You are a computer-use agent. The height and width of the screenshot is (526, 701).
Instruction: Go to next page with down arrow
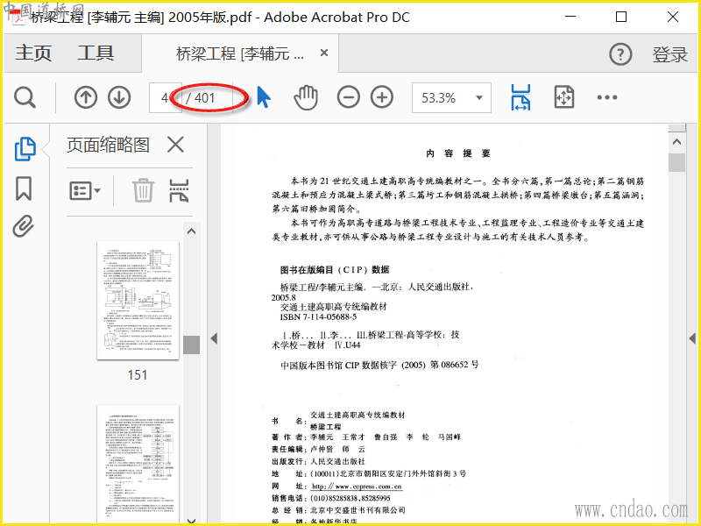coord(119,97)
